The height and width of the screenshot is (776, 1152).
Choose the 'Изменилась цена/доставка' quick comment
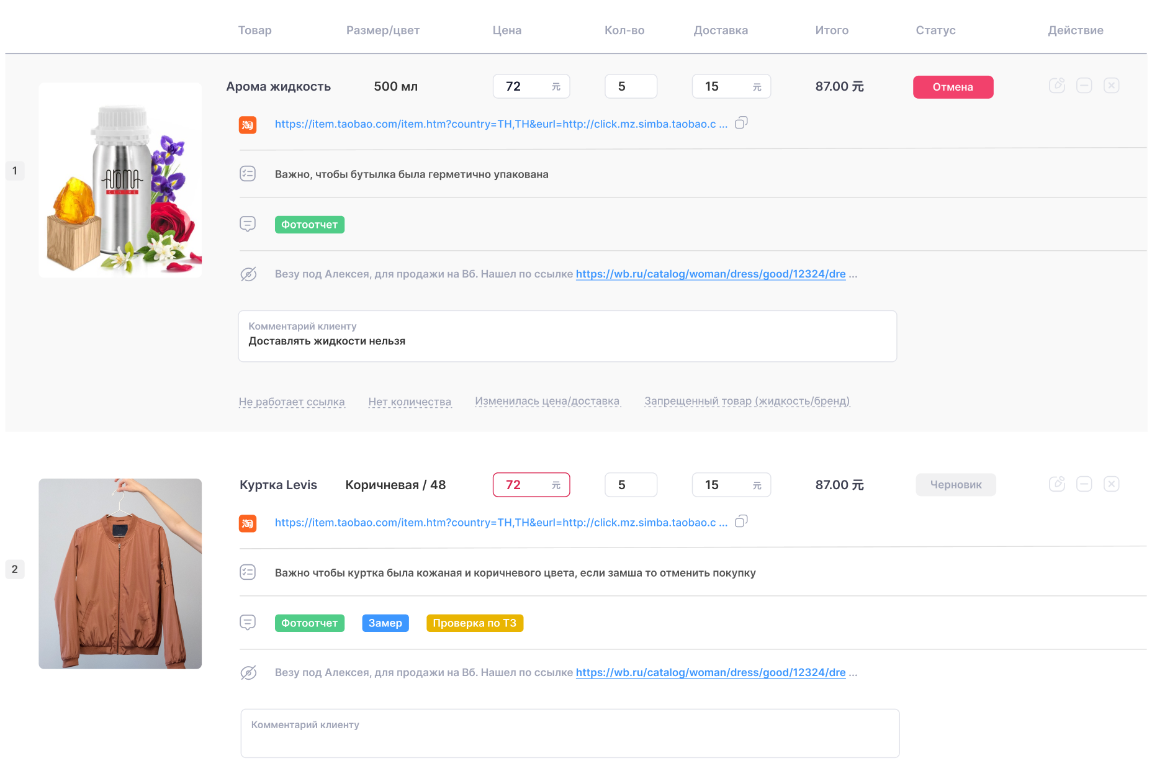547,401
